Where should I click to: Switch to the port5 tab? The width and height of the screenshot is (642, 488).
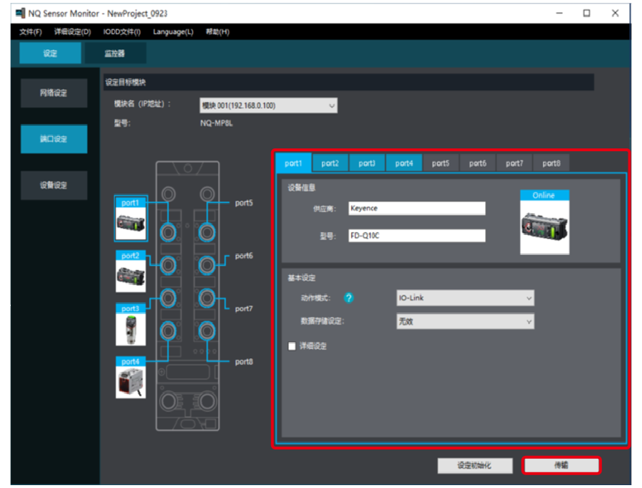pos(440,163)
